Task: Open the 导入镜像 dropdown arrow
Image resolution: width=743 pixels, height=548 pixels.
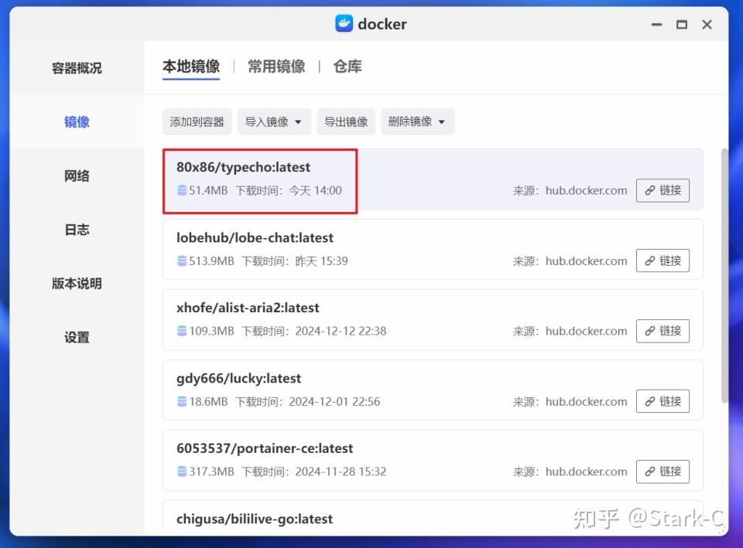Action: (299, 121)
